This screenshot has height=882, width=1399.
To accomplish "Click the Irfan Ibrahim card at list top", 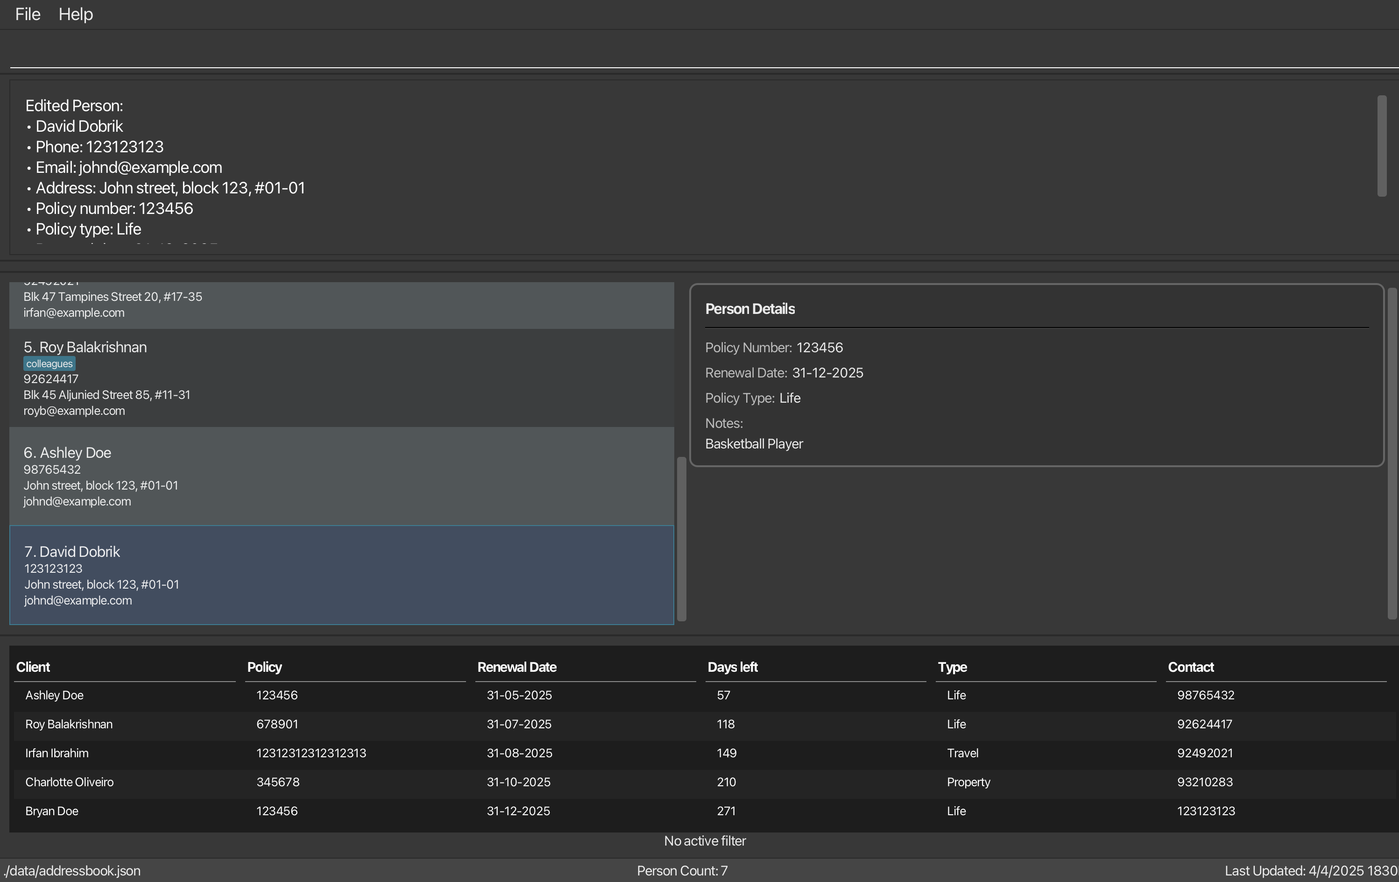I will pos(342,305).
